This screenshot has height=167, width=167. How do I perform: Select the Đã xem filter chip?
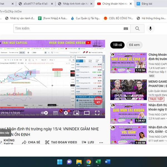[x=134, y=45]
